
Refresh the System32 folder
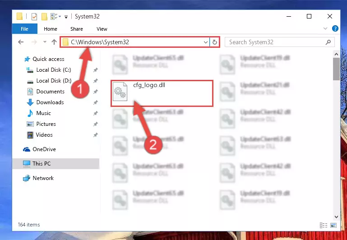click(x=215, y=42)
